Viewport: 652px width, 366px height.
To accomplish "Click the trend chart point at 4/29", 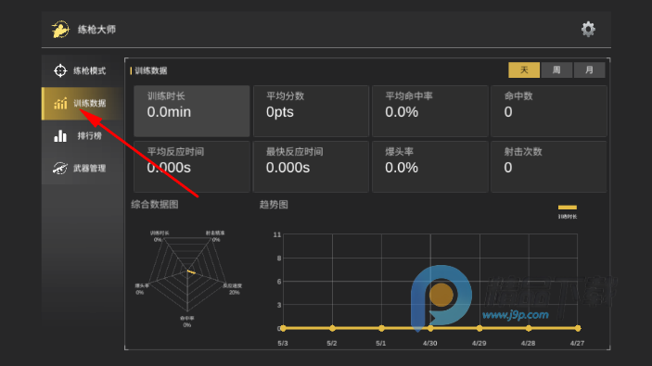I will point(479,328).
